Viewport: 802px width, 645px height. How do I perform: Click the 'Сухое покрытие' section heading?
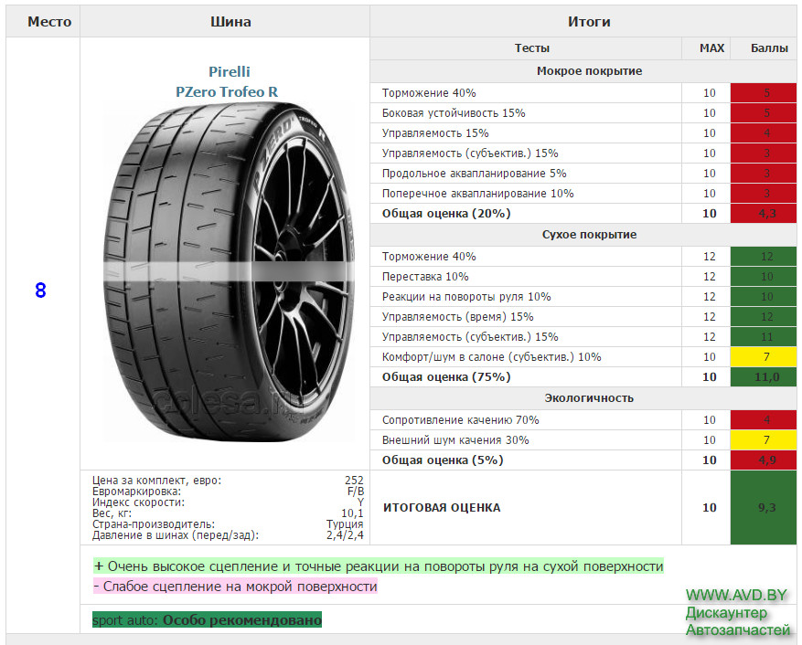589,235
